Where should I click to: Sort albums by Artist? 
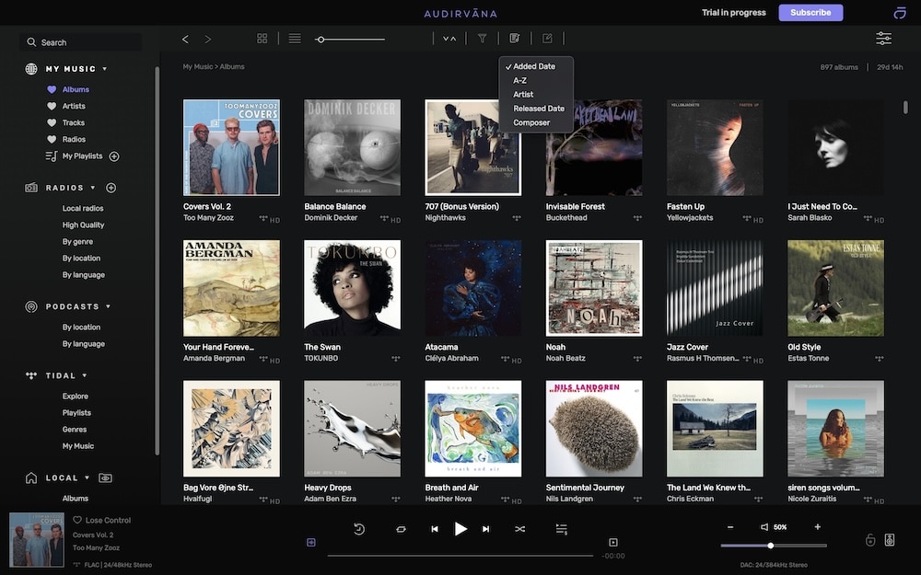tap(536, 95)
